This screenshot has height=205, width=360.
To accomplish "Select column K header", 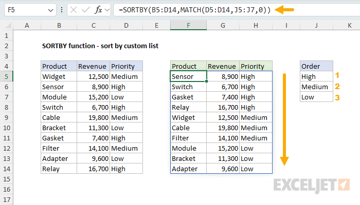I will pyautogui.click(x=347, y=25).
